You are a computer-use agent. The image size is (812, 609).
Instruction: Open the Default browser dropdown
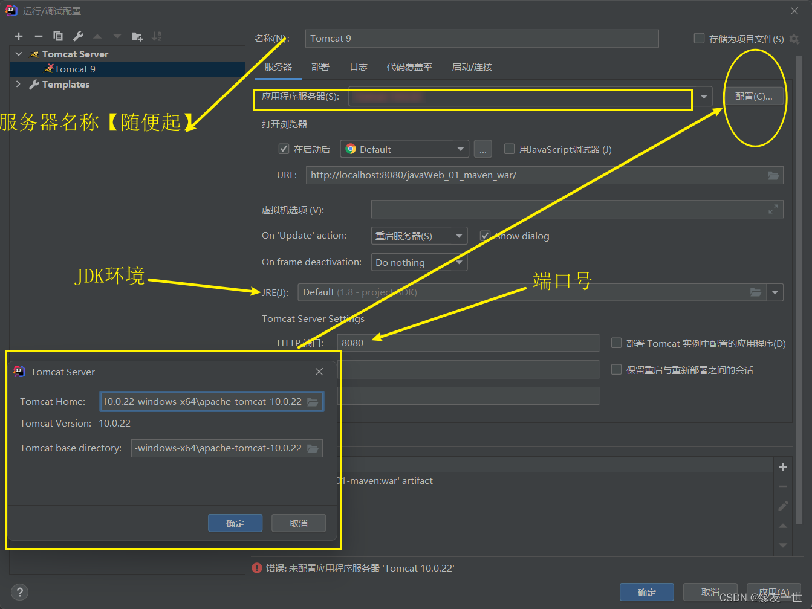tap(404, 149)
